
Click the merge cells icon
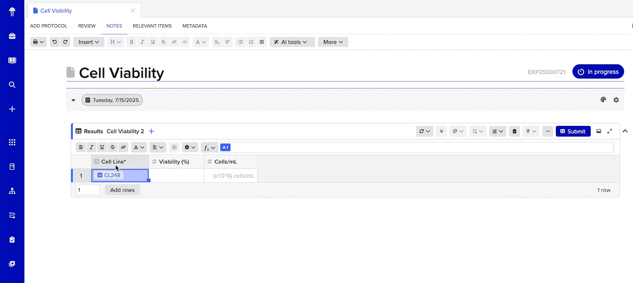click(174, 147)
